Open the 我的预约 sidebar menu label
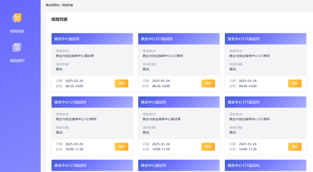Screen dimensions: 313x172 (17, 61)
